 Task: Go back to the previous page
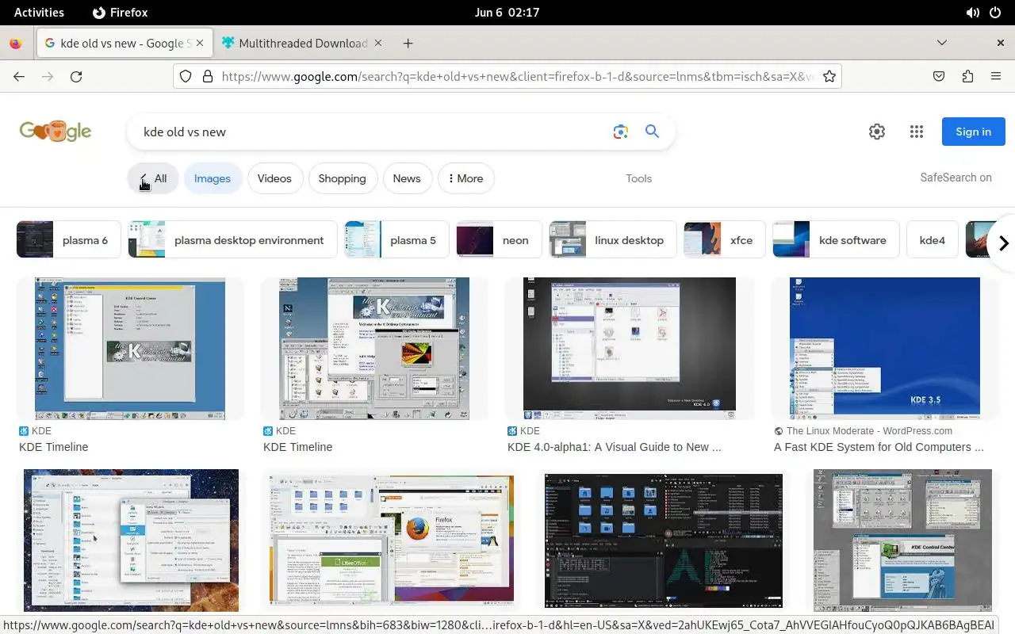point(19,76)
